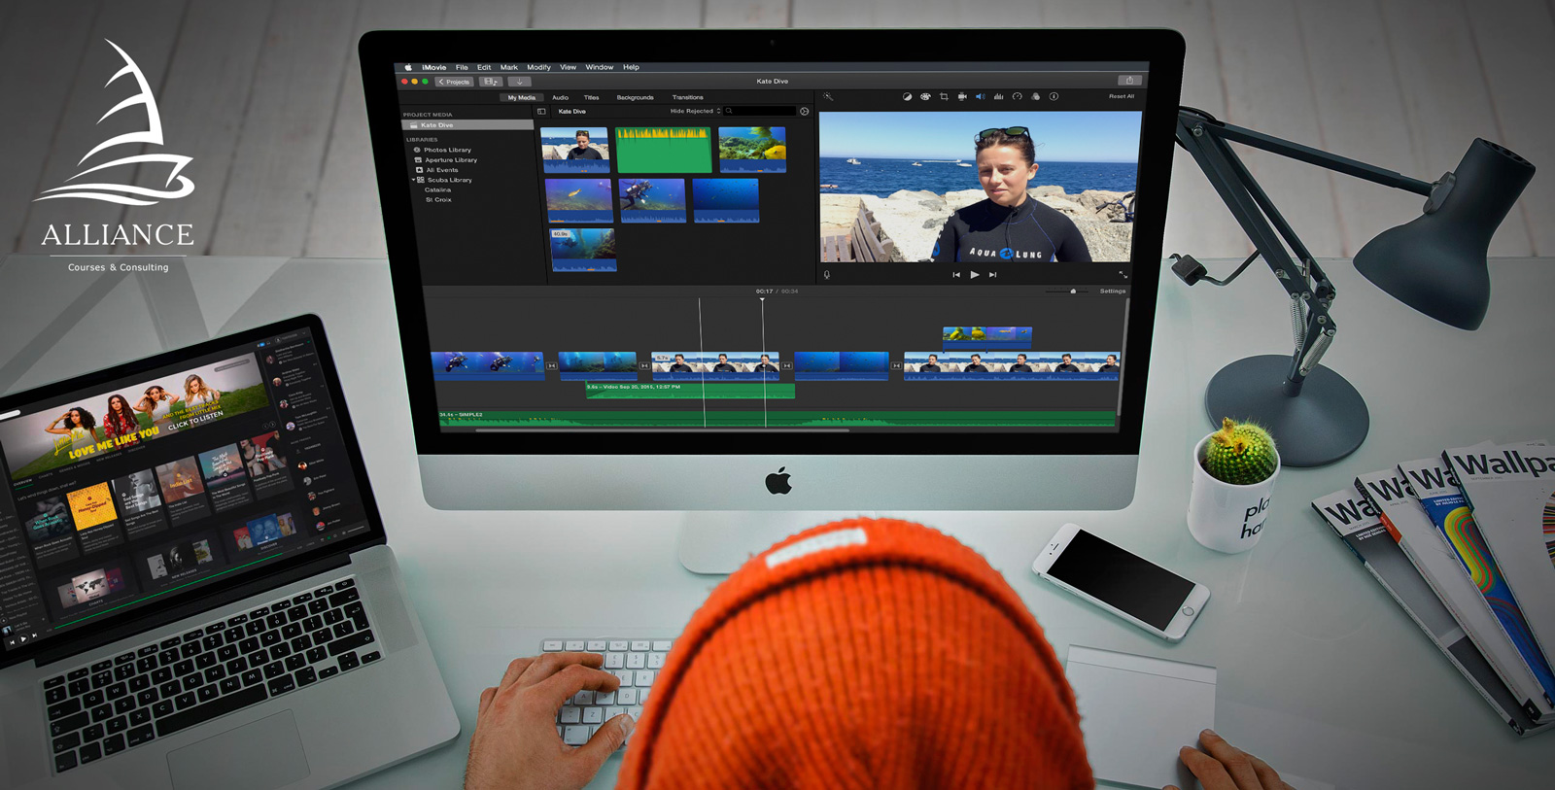The height and width of the screenshot is (790, 1555).
Task: Open the speed speedometer tool
Action: point(1017,97)
